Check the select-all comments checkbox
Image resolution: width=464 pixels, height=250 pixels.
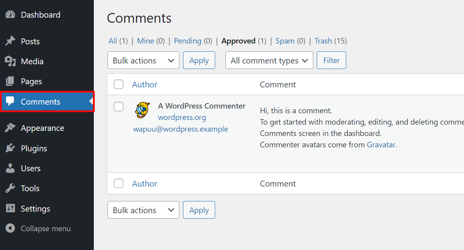(118, 84)
